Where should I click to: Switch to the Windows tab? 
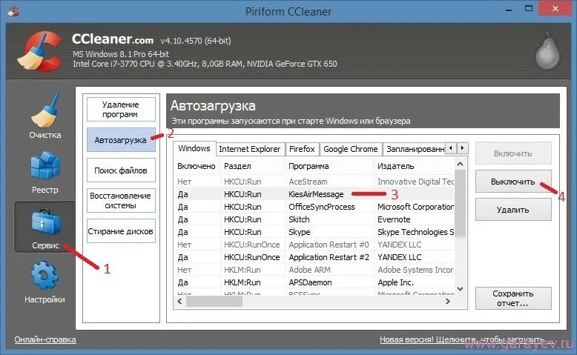pos(194,148)
